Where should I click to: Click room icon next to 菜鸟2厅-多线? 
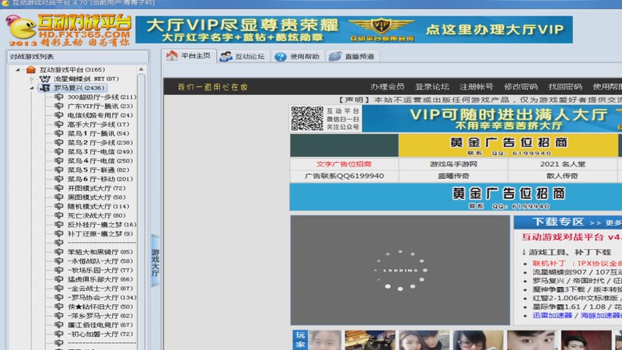[x=59, y=142]
